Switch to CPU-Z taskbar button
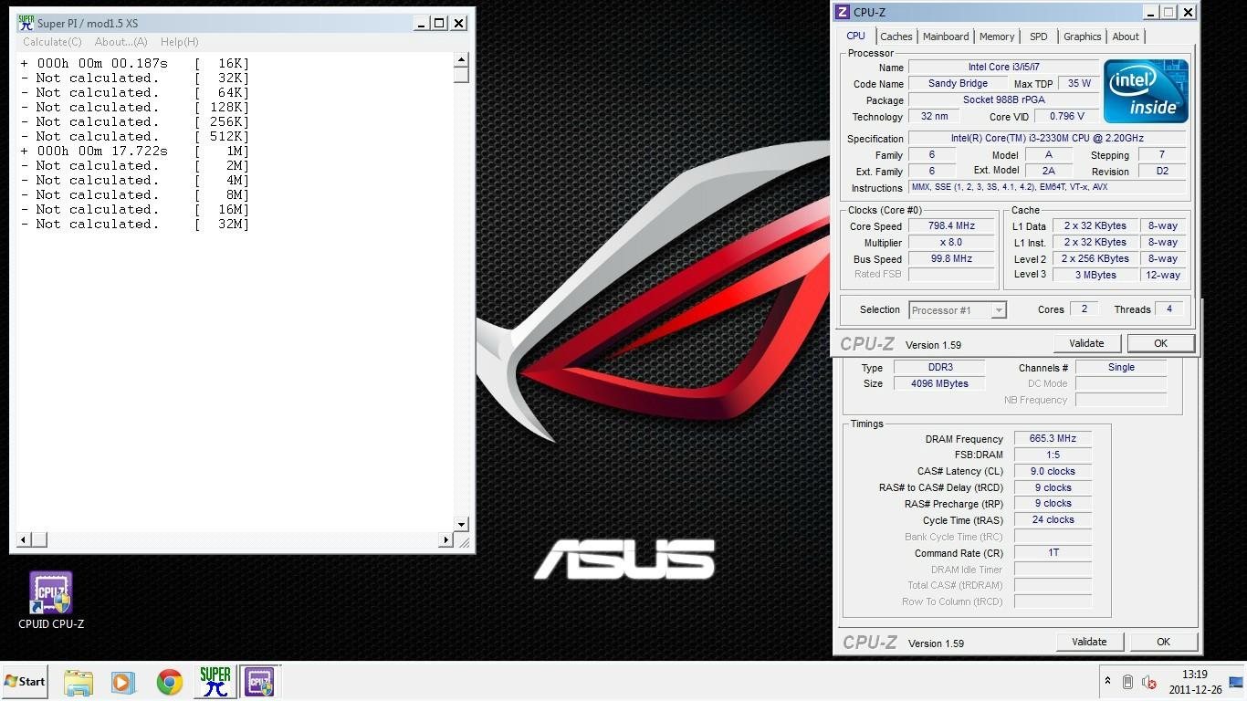Viewport: 1247px width, 701px height. click(x=259, y=682)
